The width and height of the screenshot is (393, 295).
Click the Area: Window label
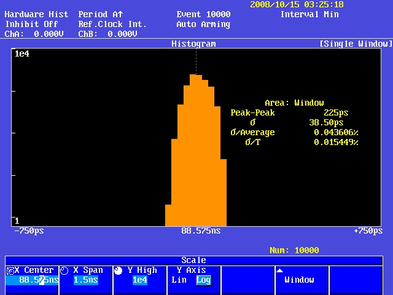click(294, 103)
